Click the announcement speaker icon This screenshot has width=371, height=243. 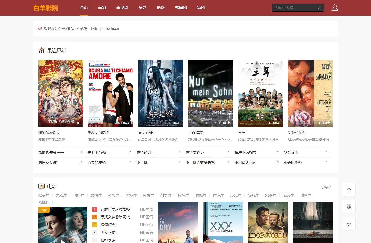(x=40, y=29)
